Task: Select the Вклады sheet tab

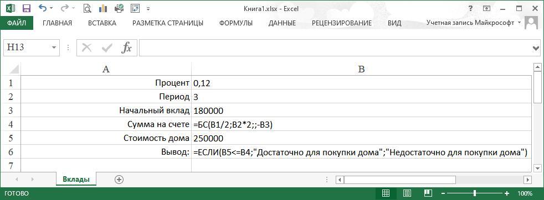Action: [76, 179]
